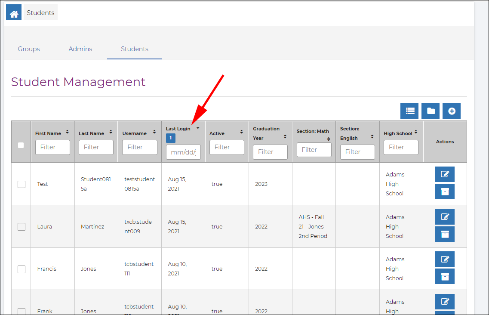The height and width of the screenshot is (315, 489).
Task: Click the Last Login date filter field
Action: pyautogui.click(x=183, y=152)
